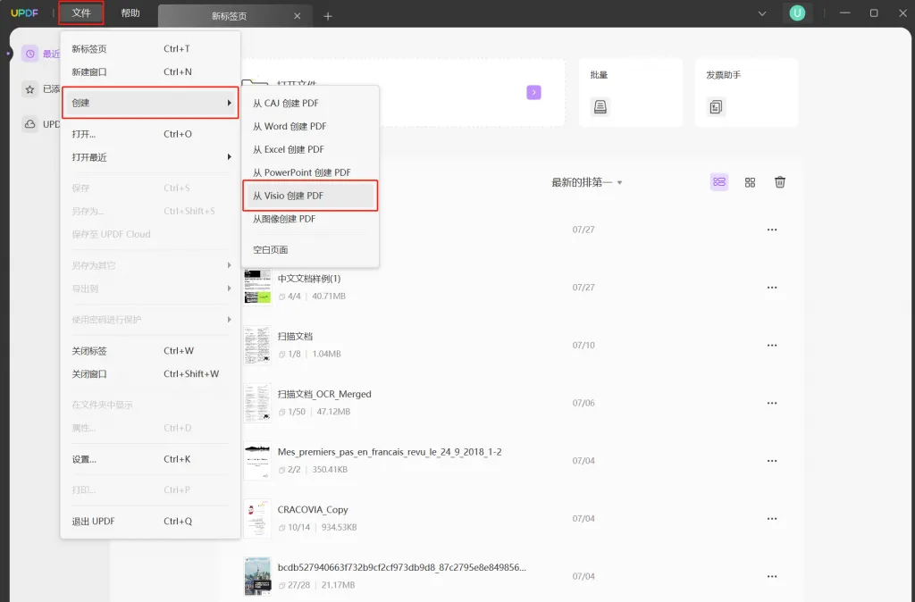915x602 pixels.
Task: Open the user avatar account icon
Action: 797,13
